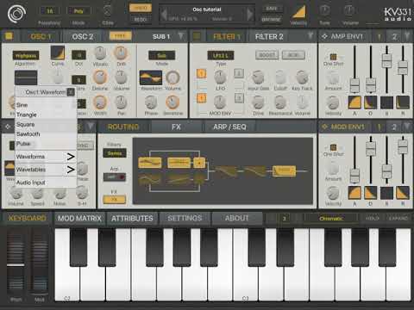
Task: Toggle the filter MOD ENV 1 selector
Action: coord(201,98)
